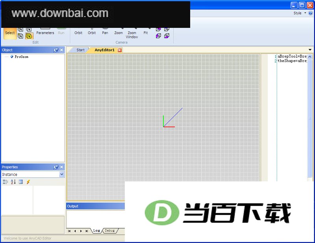Click the white cube selection-mode icon beside the yellow one

point(20,36)
